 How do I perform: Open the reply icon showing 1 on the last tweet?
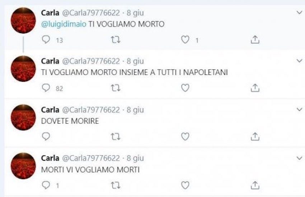point(46,185)
